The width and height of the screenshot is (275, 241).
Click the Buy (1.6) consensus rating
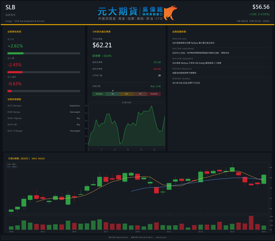[156, 86]
